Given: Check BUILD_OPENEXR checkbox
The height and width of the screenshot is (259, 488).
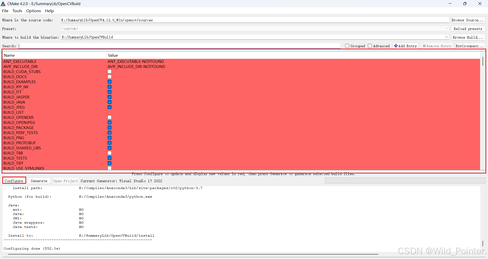Looking at the screenshot, I should 110,117.
